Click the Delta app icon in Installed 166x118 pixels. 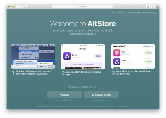[117, 62]
